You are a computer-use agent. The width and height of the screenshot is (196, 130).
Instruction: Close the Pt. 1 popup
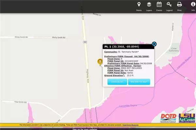(x=154, y=44)
